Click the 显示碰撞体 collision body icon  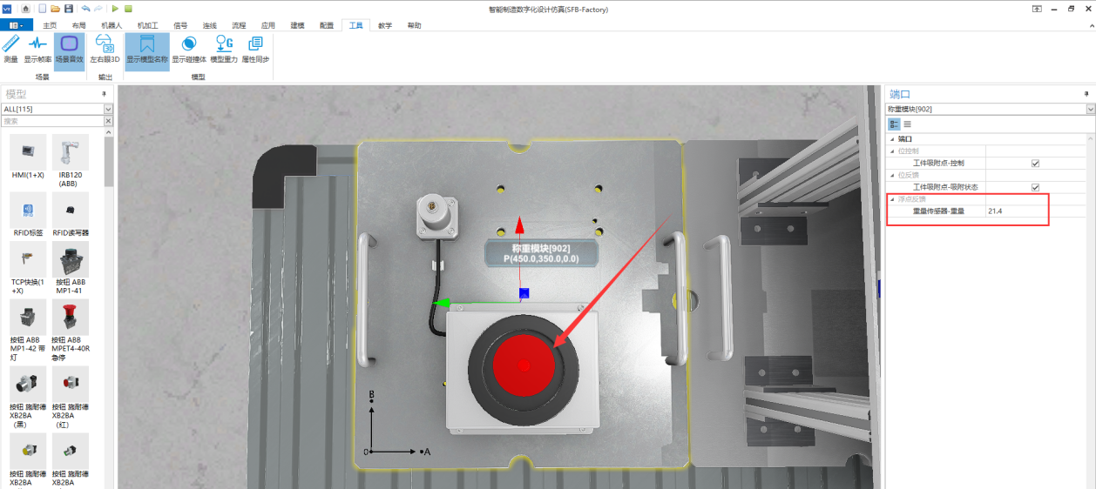(188, 50)
